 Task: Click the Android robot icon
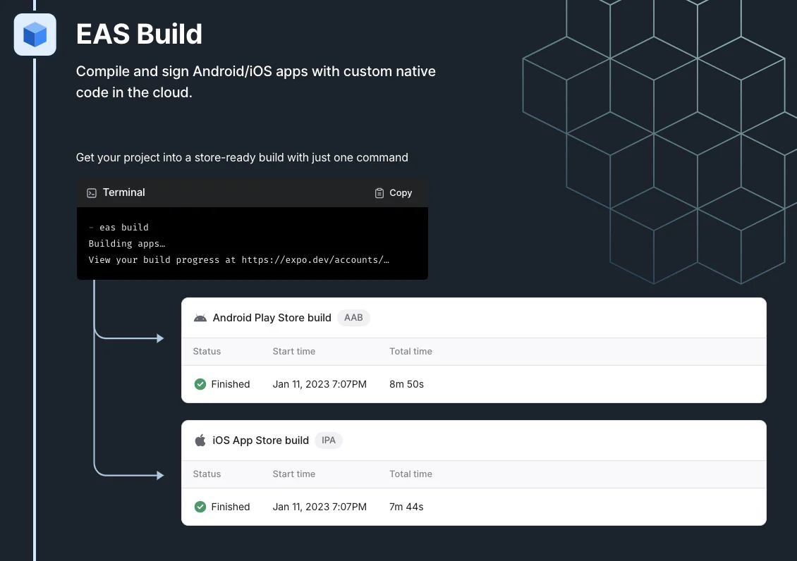[x=200, y=318]
